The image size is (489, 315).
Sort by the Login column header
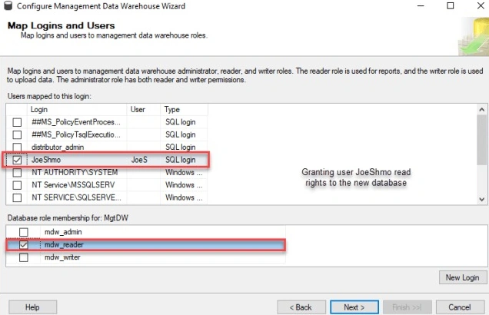[x=77, y=110]
